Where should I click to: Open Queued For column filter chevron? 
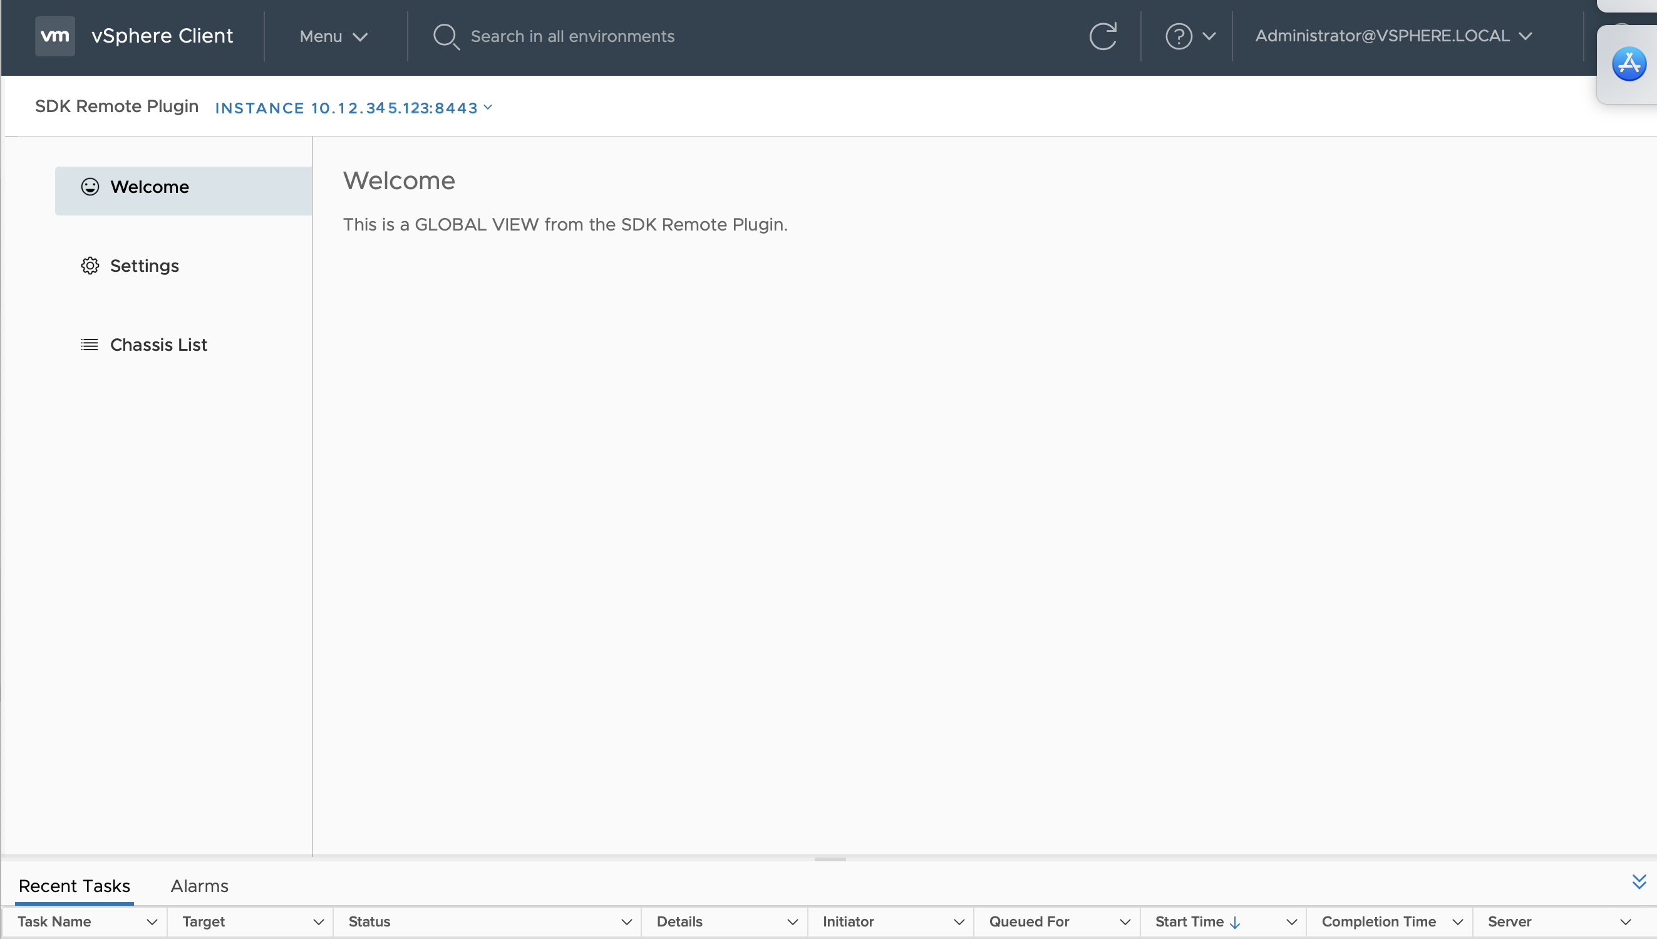tap(1126, 922)
